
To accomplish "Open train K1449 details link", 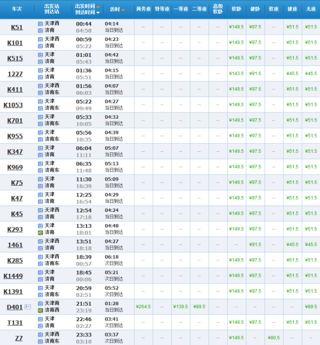I will [13, 276].
